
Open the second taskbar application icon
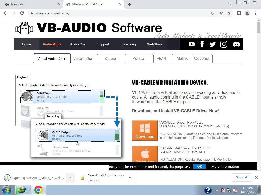[22, 190]
